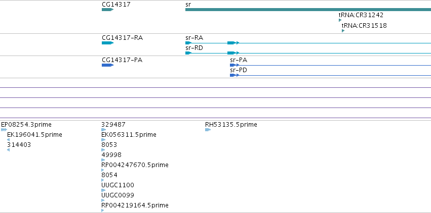Click the CG14317 gene arrow glyph
This screenshot has width=431, height=213.
(107, 10)
